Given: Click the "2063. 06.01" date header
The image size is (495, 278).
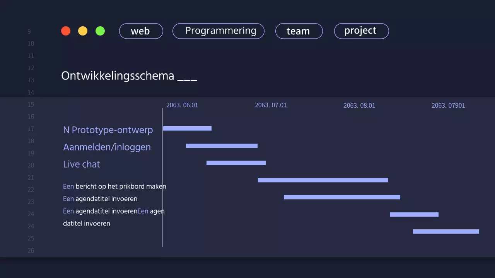Looking at the screenshot, I should coord(182,105).
